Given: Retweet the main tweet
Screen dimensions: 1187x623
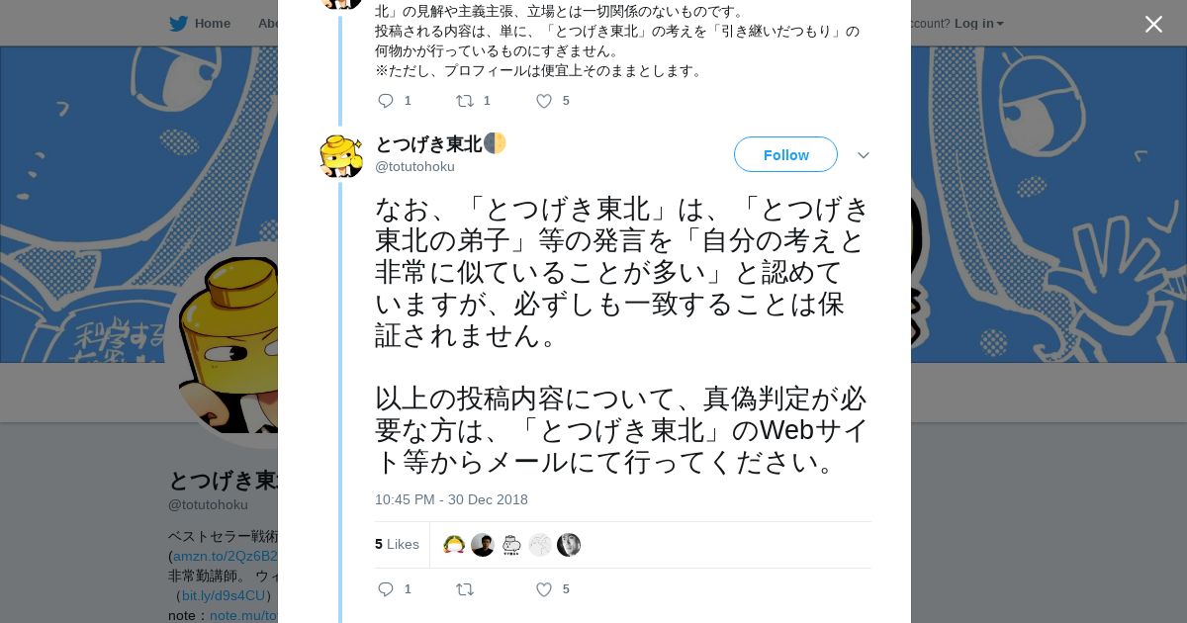Looking at the screenshot, I should click(464, 589).
